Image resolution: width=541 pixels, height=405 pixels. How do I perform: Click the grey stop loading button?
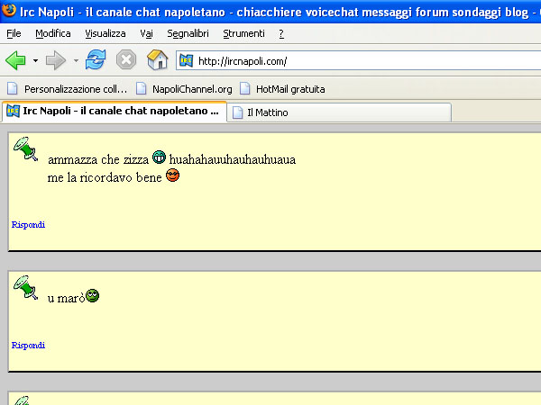[126, 60]
